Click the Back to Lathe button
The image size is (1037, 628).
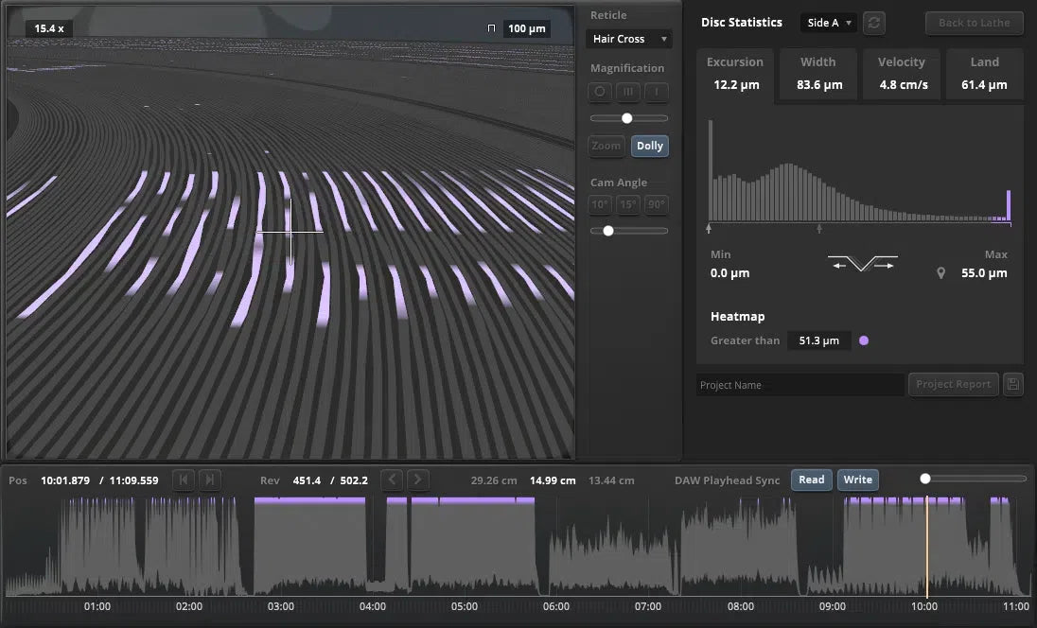point(974,23)
